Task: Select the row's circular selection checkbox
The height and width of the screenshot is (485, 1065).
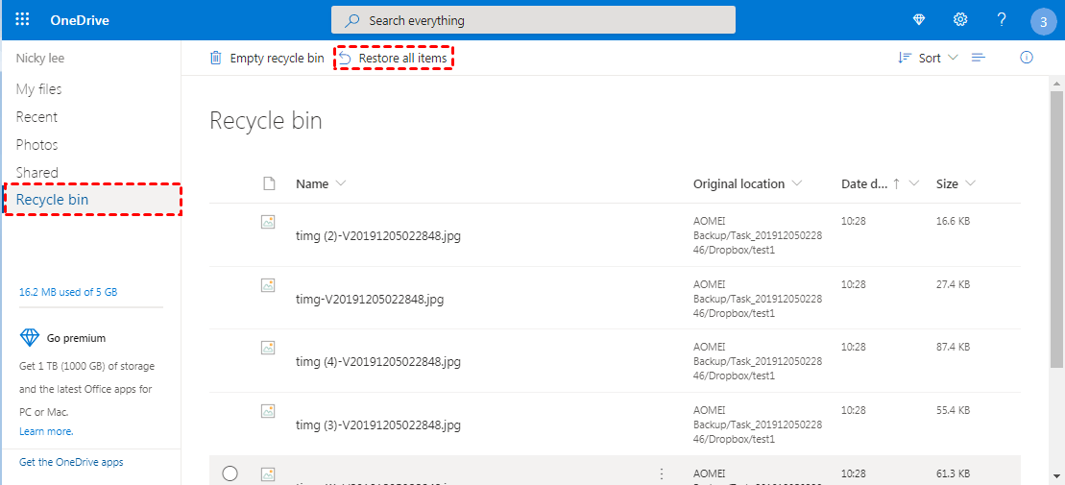Action: (x=230, y=473)
